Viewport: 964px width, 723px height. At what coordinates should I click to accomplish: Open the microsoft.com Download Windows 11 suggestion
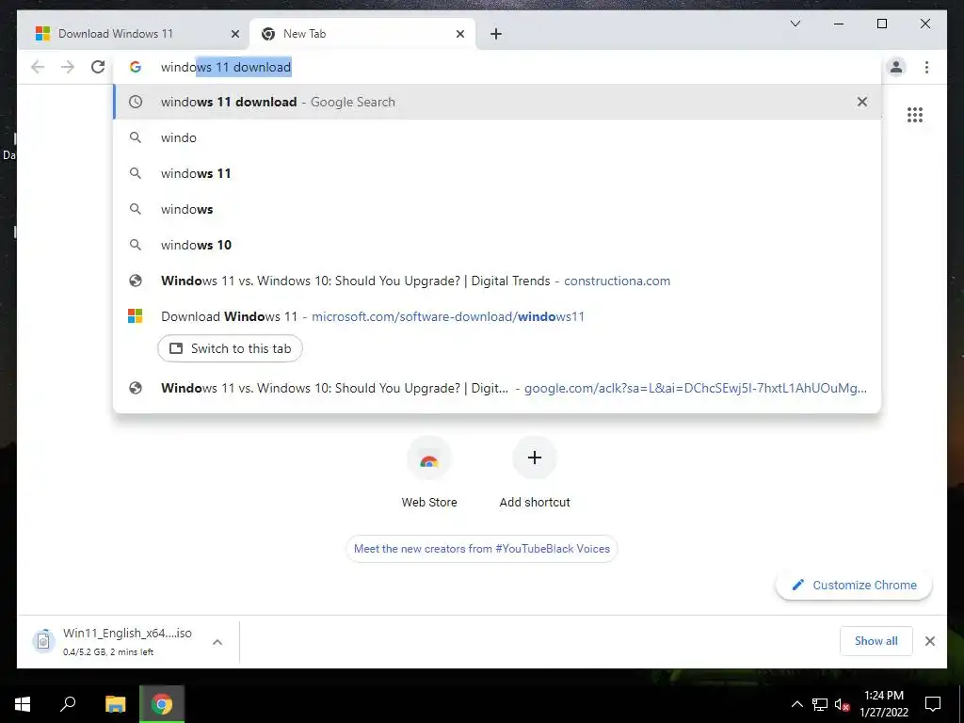[x=497, y=316]
